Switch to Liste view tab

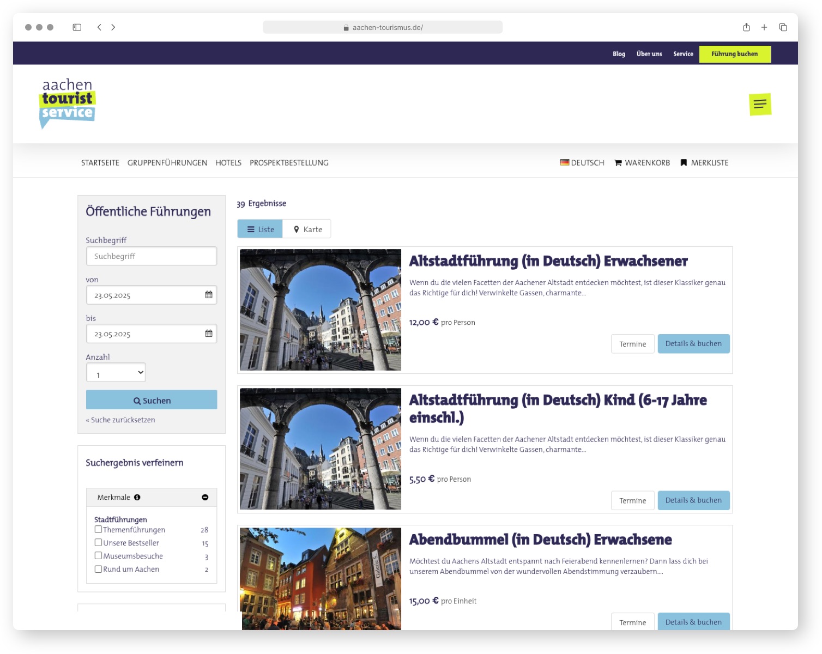click(x=260, y=229)
